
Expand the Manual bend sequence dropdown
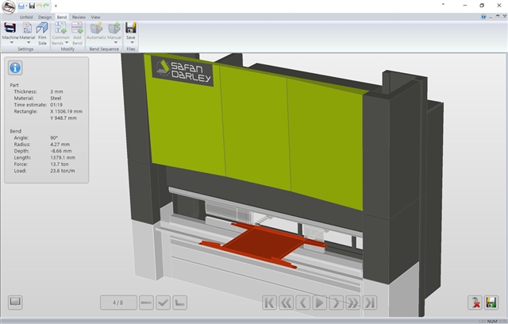(x=114, y=43)
